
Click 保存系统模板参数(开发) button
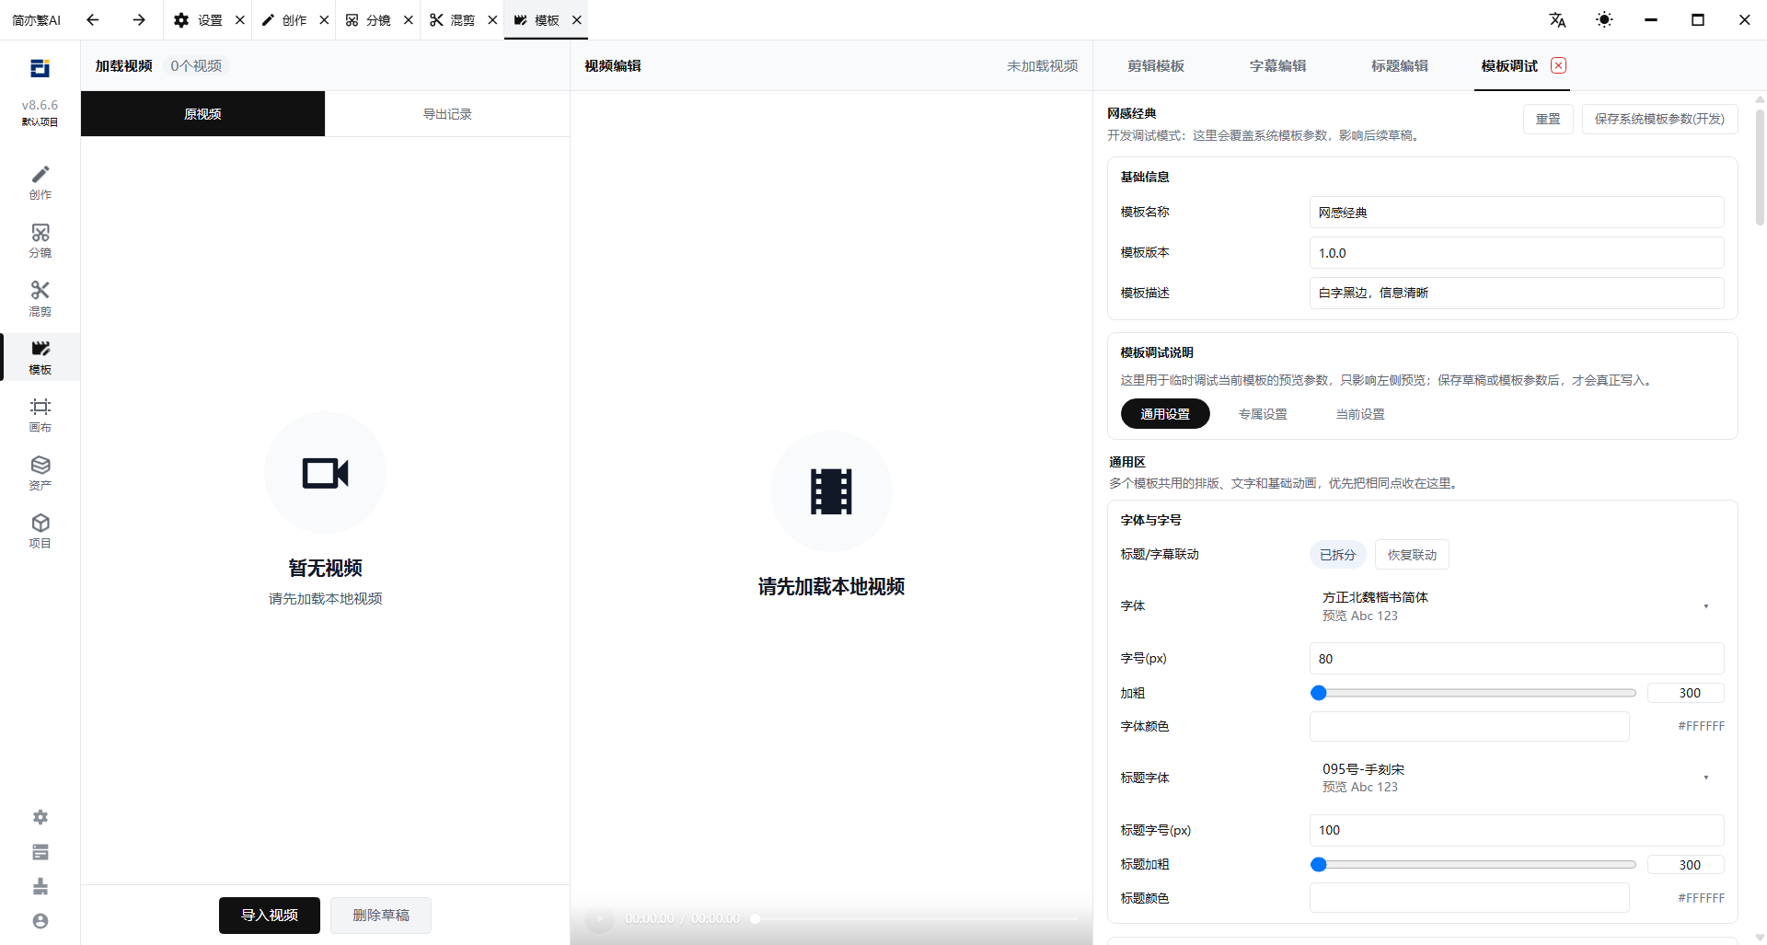click(1659, 119)
